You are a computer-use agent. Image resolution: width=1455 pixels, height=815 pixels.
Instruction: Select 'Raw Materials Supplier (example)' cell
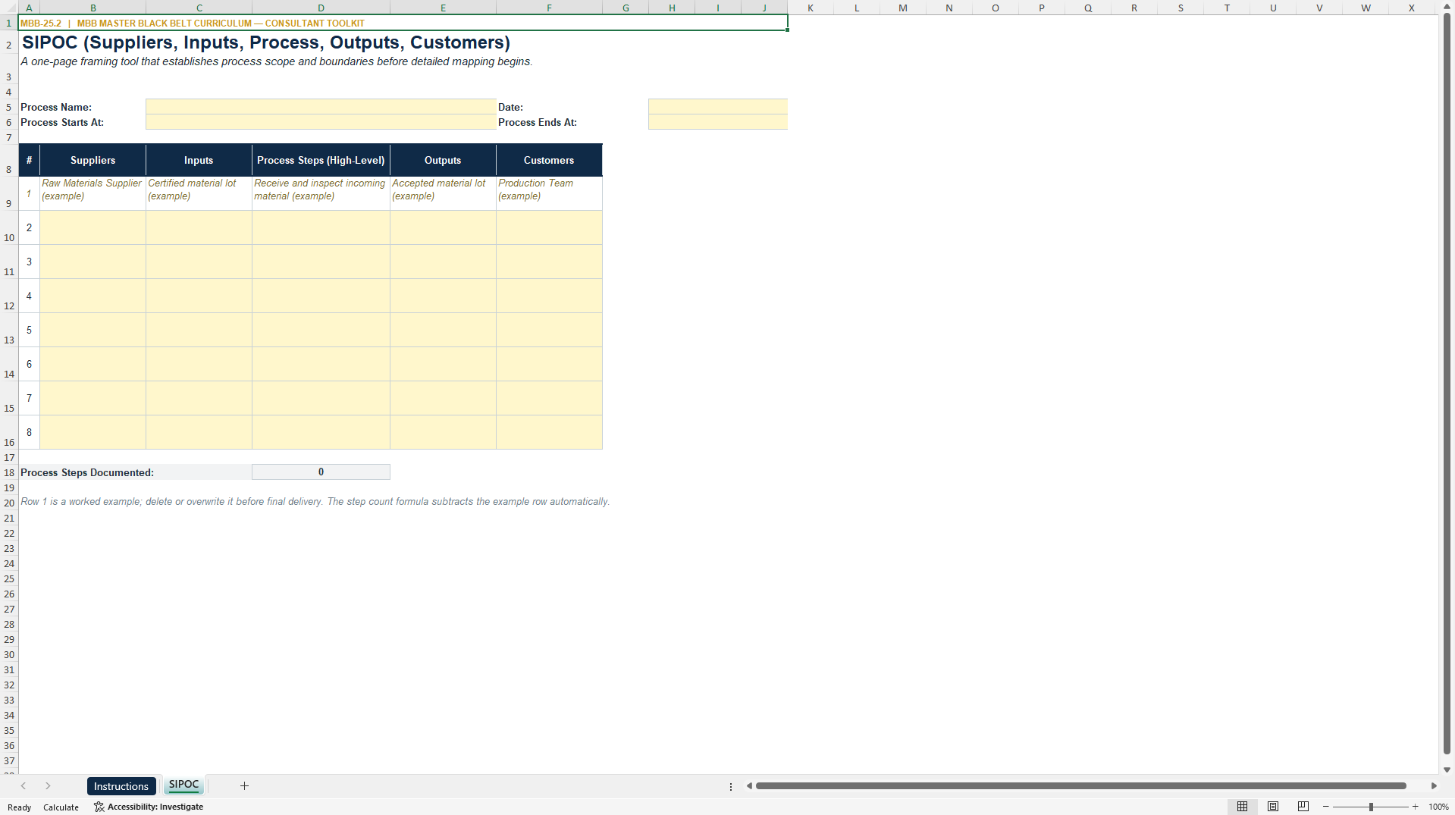[x=93, y=193]
